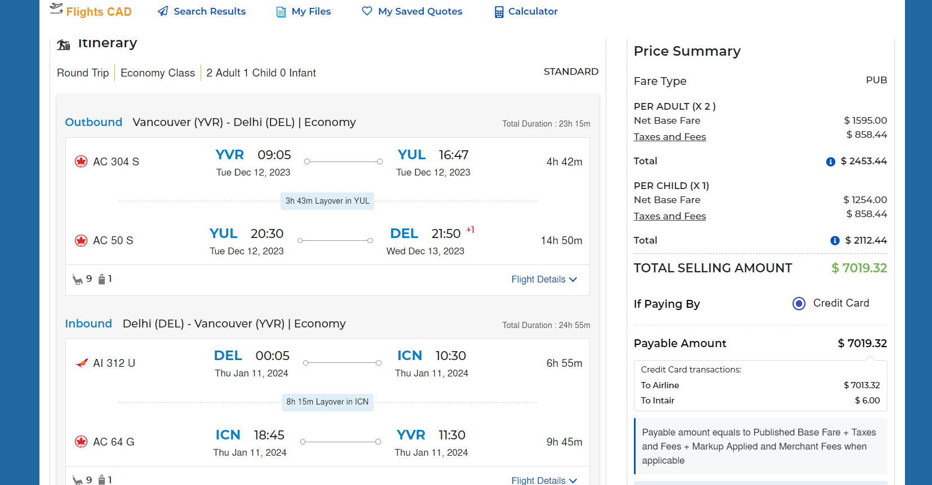
Task: Select the Credit Card payment radio button
Action: [x=798, y=304]
